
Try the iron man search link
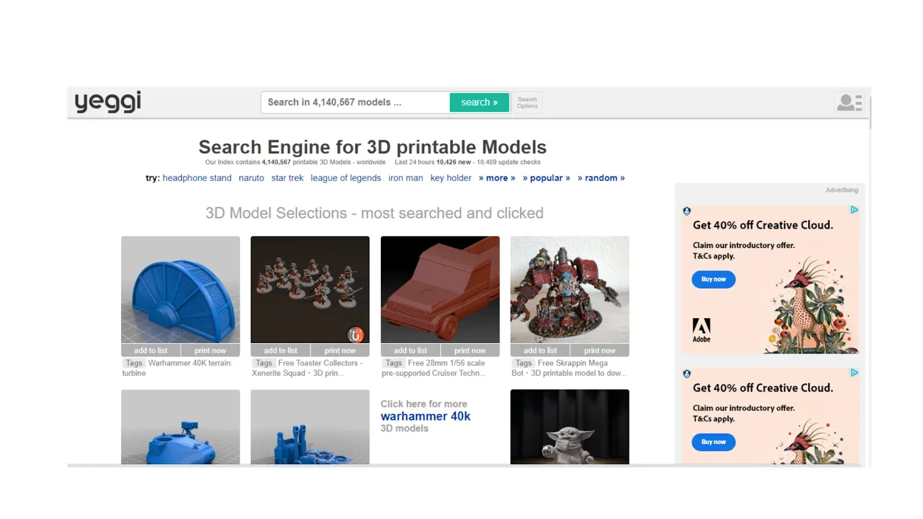click(x=406, y=178)
